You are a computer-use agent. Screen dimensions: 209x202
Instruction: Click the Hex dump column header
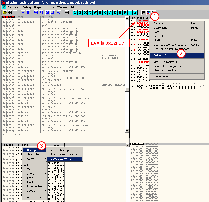point(22,145)
